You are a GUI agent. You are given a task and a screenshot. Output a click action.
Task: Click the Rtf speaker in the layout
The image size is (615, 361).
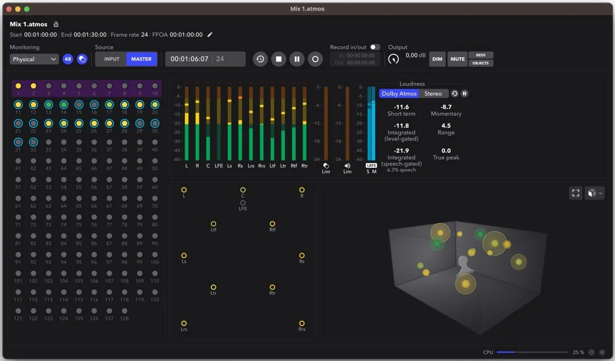[x=272, y=224]
